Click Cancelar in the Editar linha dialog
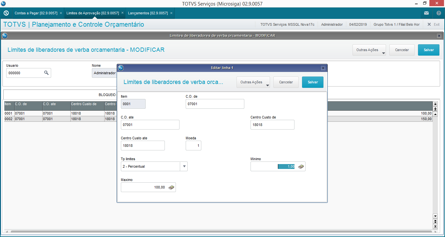Image resolution: width=445 pixels, height=237 pixels. click(x=286, y=82)
